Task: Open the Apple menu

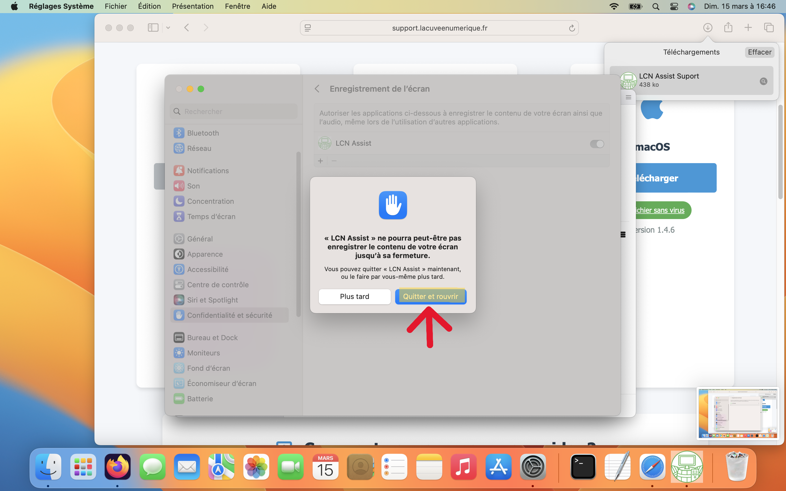Action: [14, 6]
